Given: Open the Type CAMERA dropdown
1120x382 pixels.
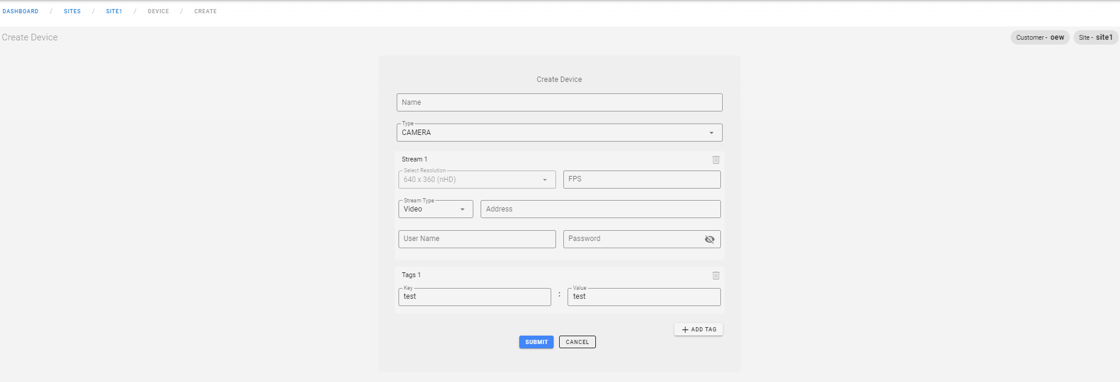Looking at the screenshot, I should point(558,133).
